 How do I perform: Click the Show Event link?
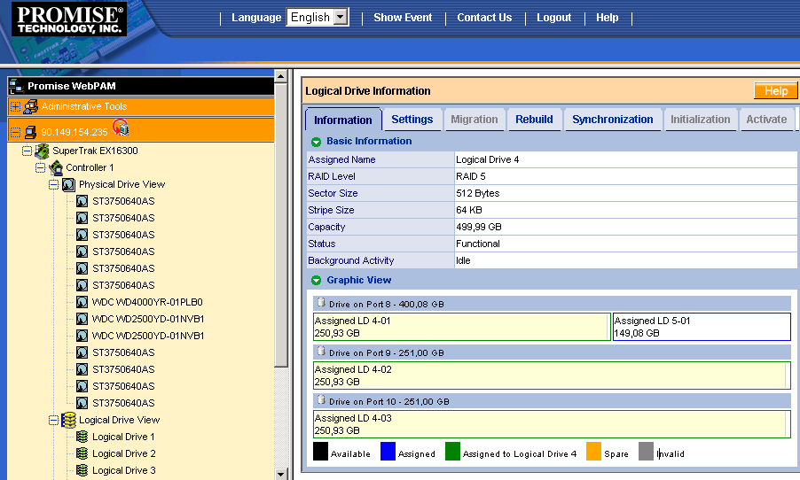[x=403, y=18]
